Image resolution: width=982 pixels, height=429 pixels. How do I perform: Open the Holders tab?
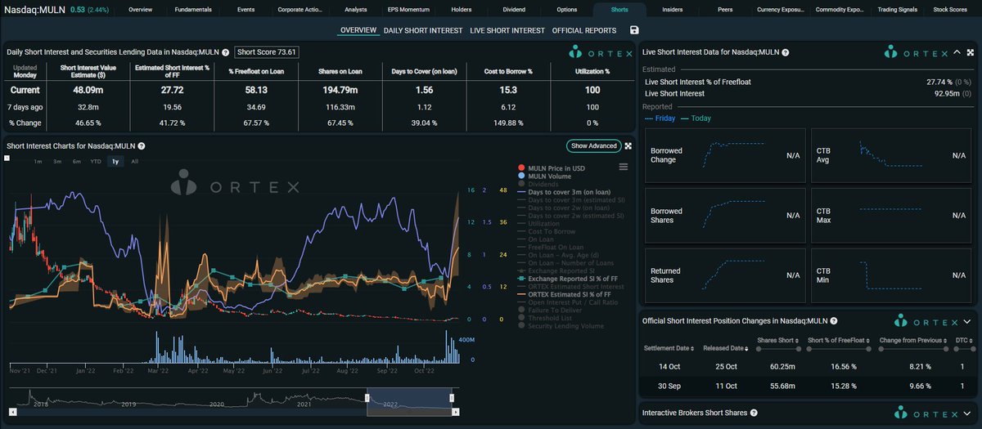(462, 10)
